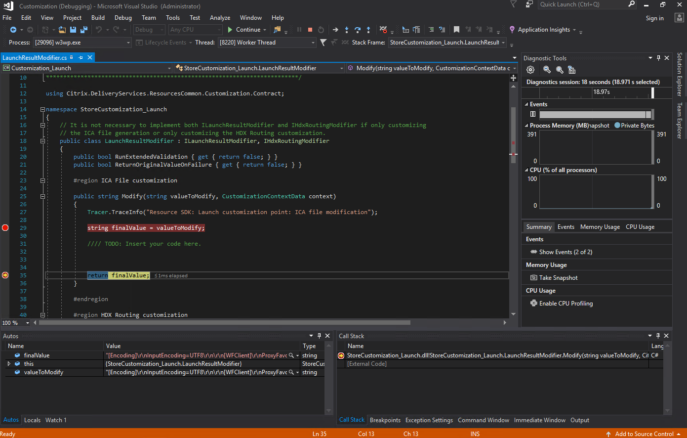The width and height of the screenshot is (687, 438).
Task: Zoom in on the Diagnostic Tools timeline
Action: click(x=547, y=70)
